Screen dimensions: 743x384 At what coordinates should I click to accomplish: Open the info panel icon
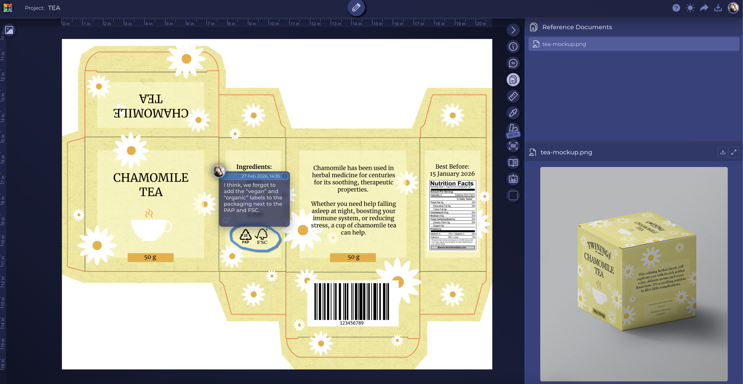click(x=513, y=46)
